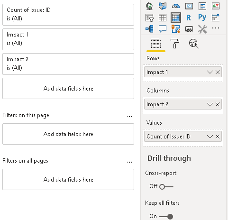Select the Q&A speech bubble visual

(x=163, y=29)
